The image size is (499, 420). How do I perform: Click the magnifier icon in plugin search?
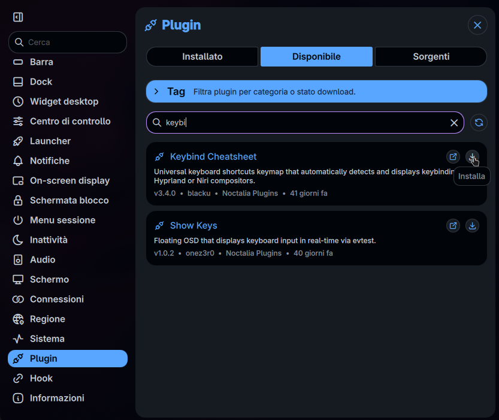(157, 122)
